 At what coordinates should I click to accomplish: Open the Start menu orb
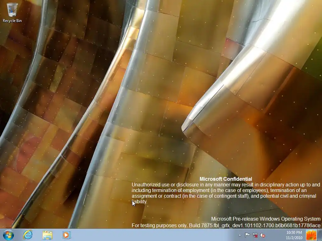[x=8, y=235]
